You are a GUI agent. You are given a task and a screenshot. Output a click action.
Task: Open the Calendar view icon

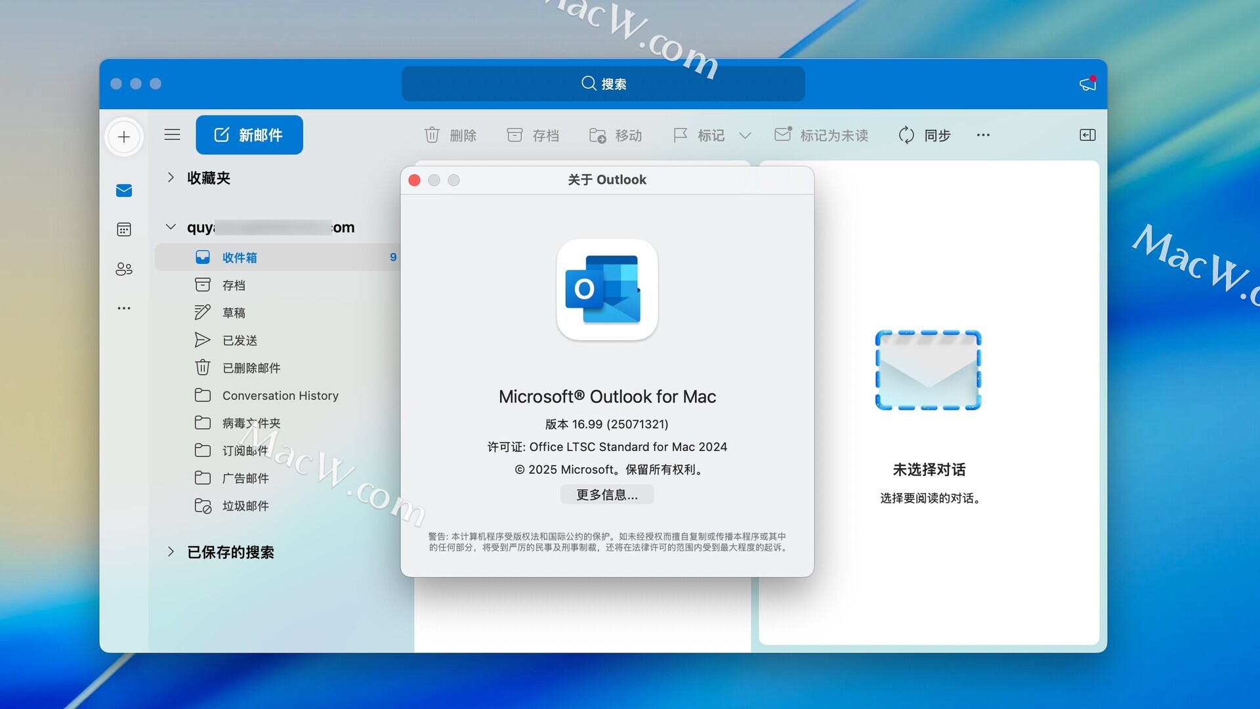click(124, 229)
